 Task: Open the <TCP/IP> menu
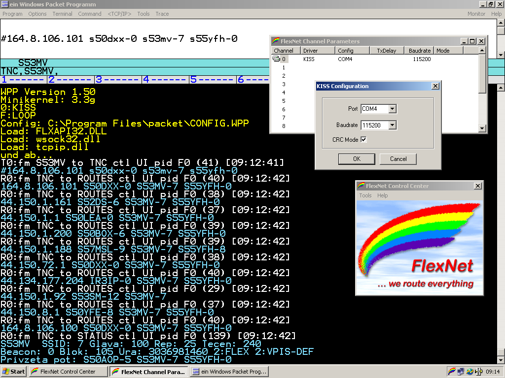pyautogui.click(x=119, y=14)
